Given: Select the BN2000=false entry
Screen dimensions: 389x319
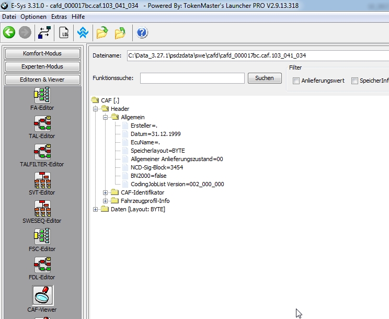Looking at the screenshot, I should (148, 176).
